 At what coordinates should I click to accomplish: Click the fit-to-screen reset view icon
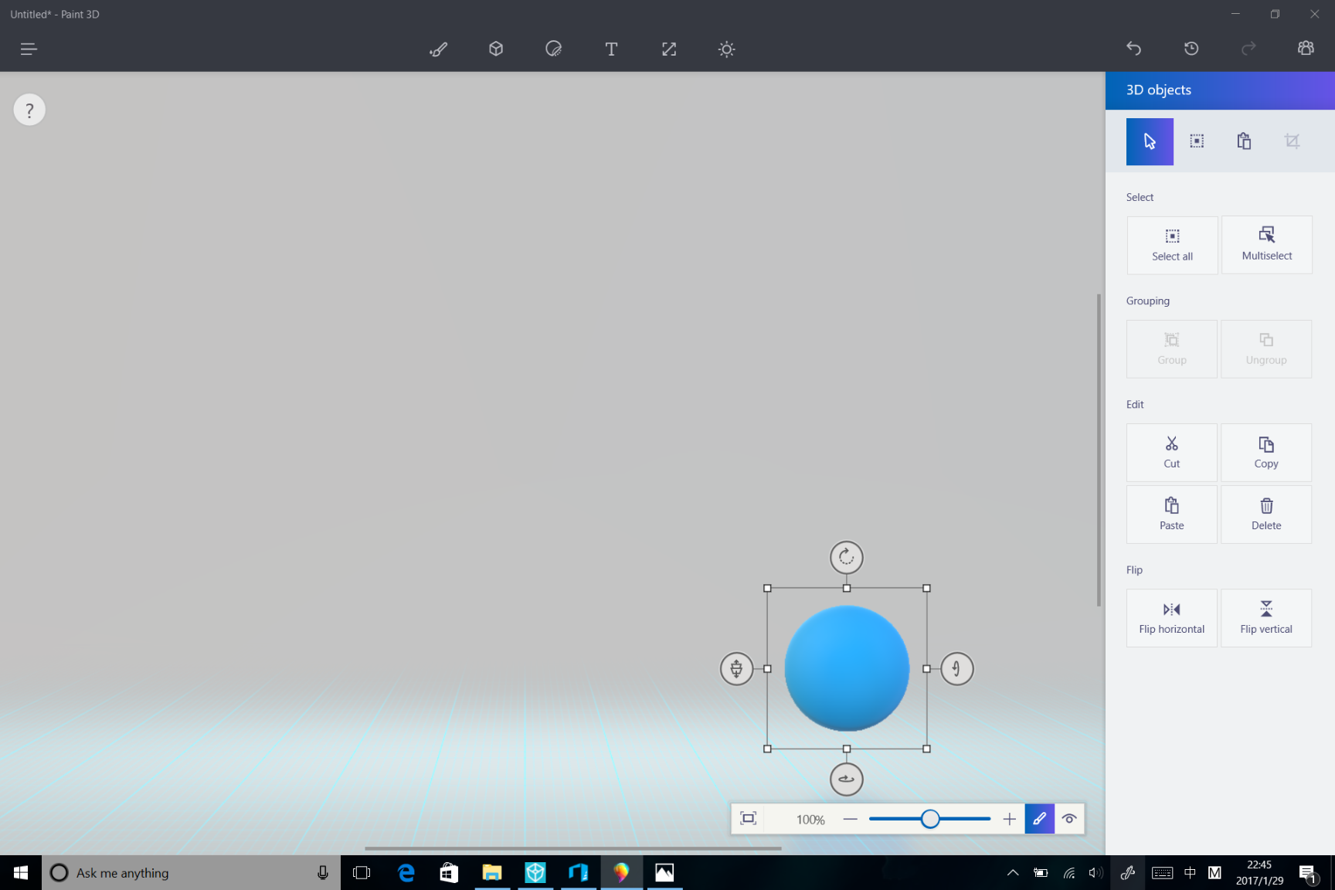(748, 819)
